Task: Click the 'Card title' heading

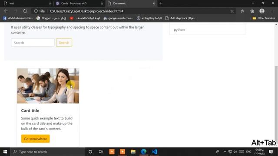Action: click(30, 110)
